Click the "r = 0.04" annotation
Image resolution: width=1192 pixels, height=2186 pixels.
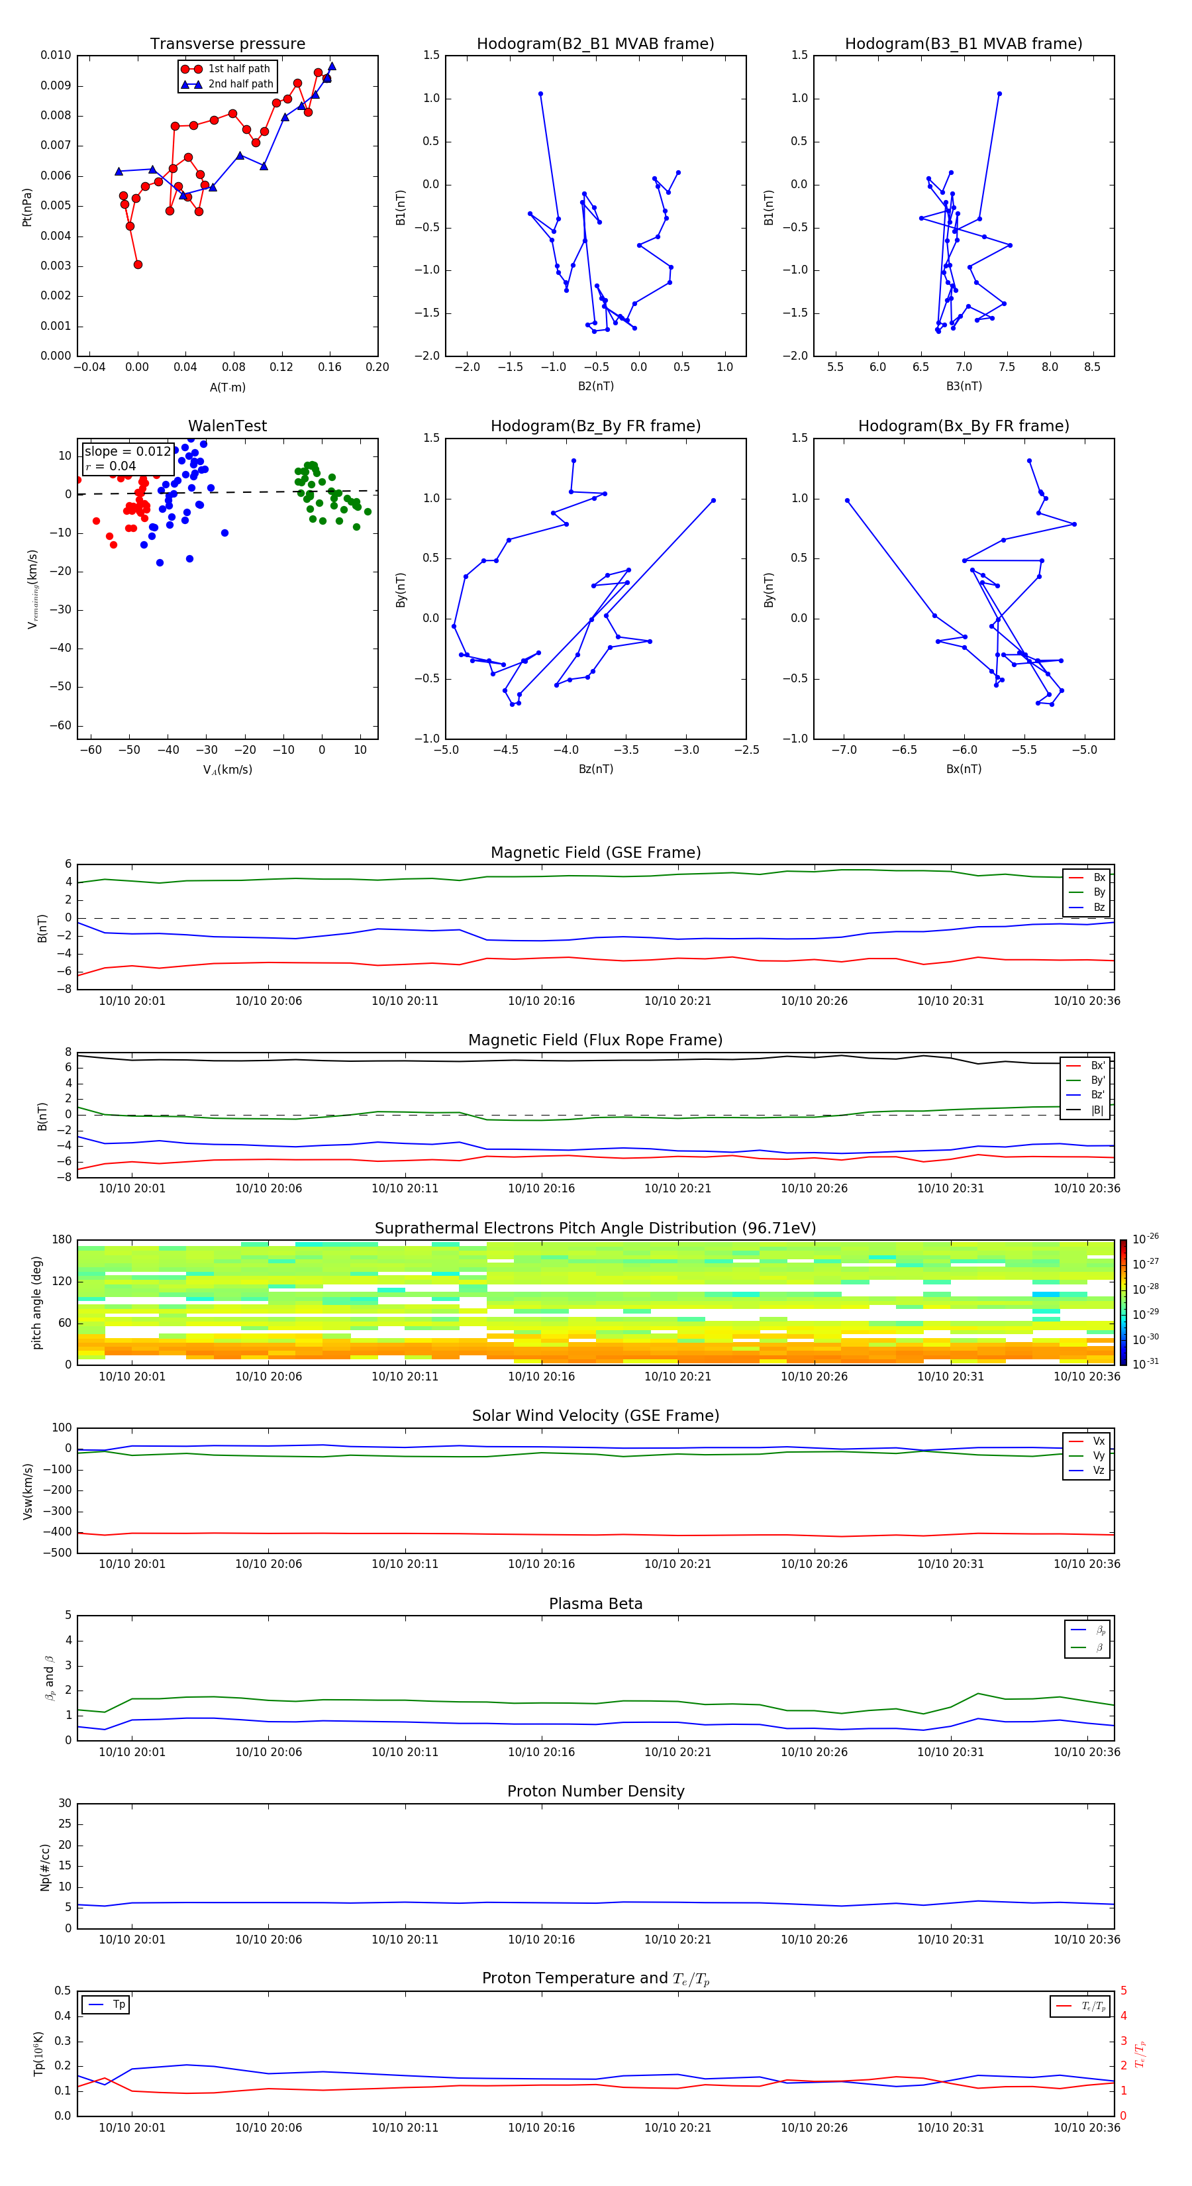[111, 466]
